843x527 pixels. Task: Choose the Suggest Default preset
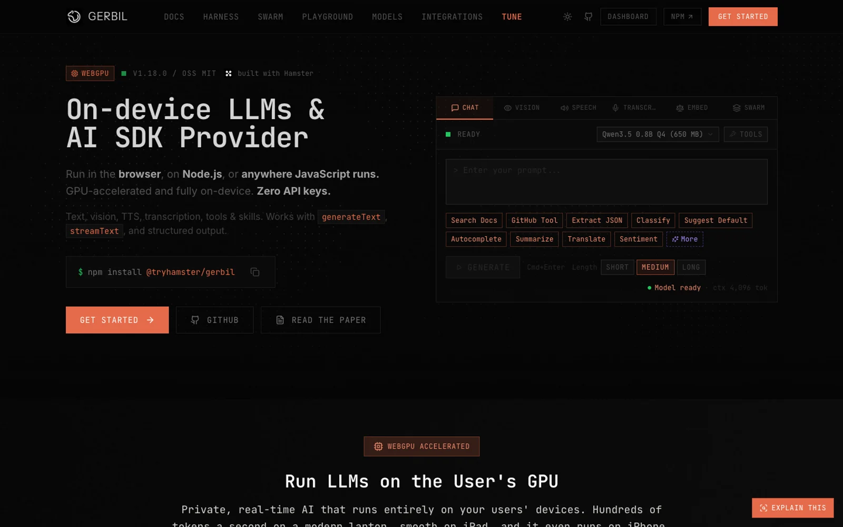pyautogui.click(x=715, y=220)
